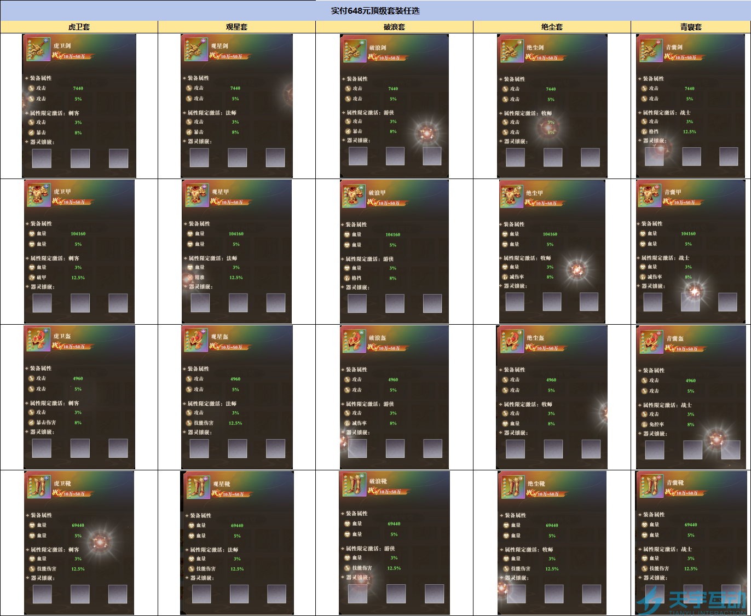
Task: Select the 观星甲 armor icon
Action: [197, 195]
